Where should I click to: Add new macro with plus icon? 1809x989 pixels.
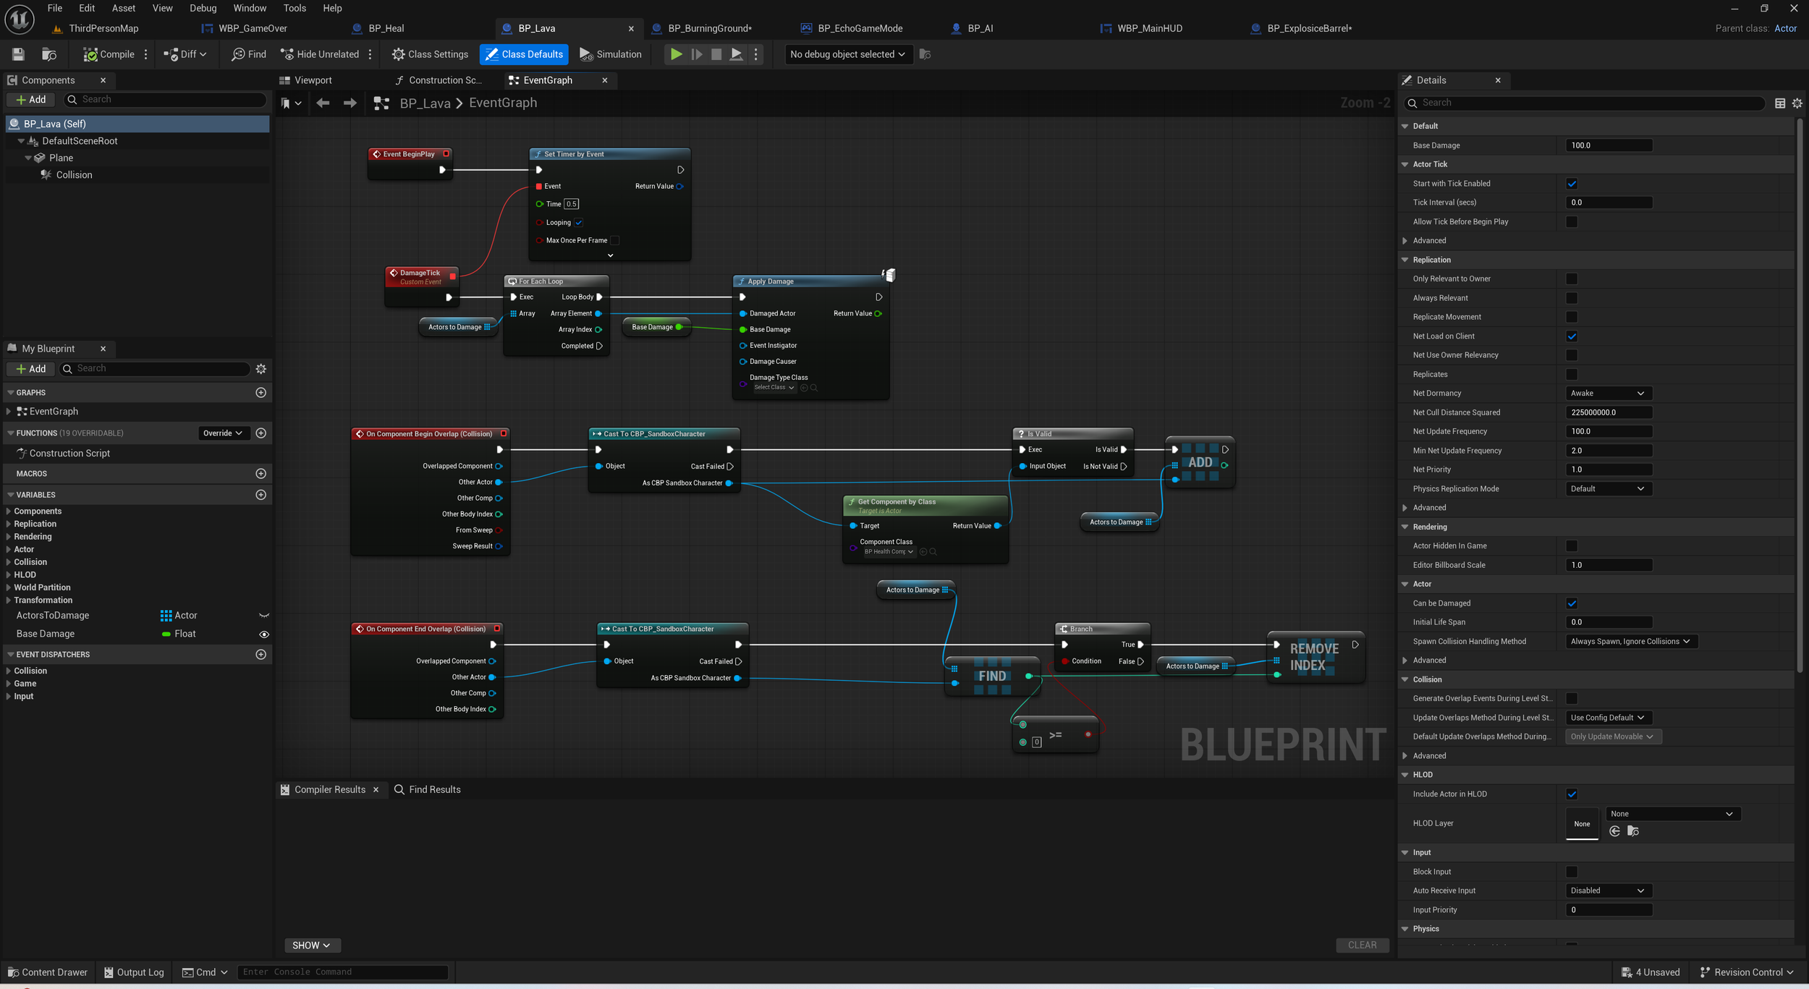[x=261, y=473]
